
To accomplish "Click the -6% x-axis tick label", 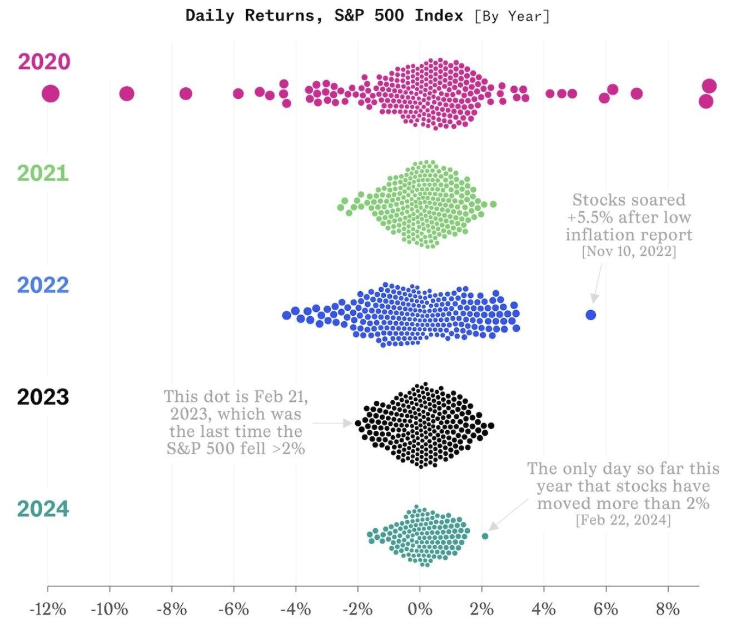I will 233,610.
